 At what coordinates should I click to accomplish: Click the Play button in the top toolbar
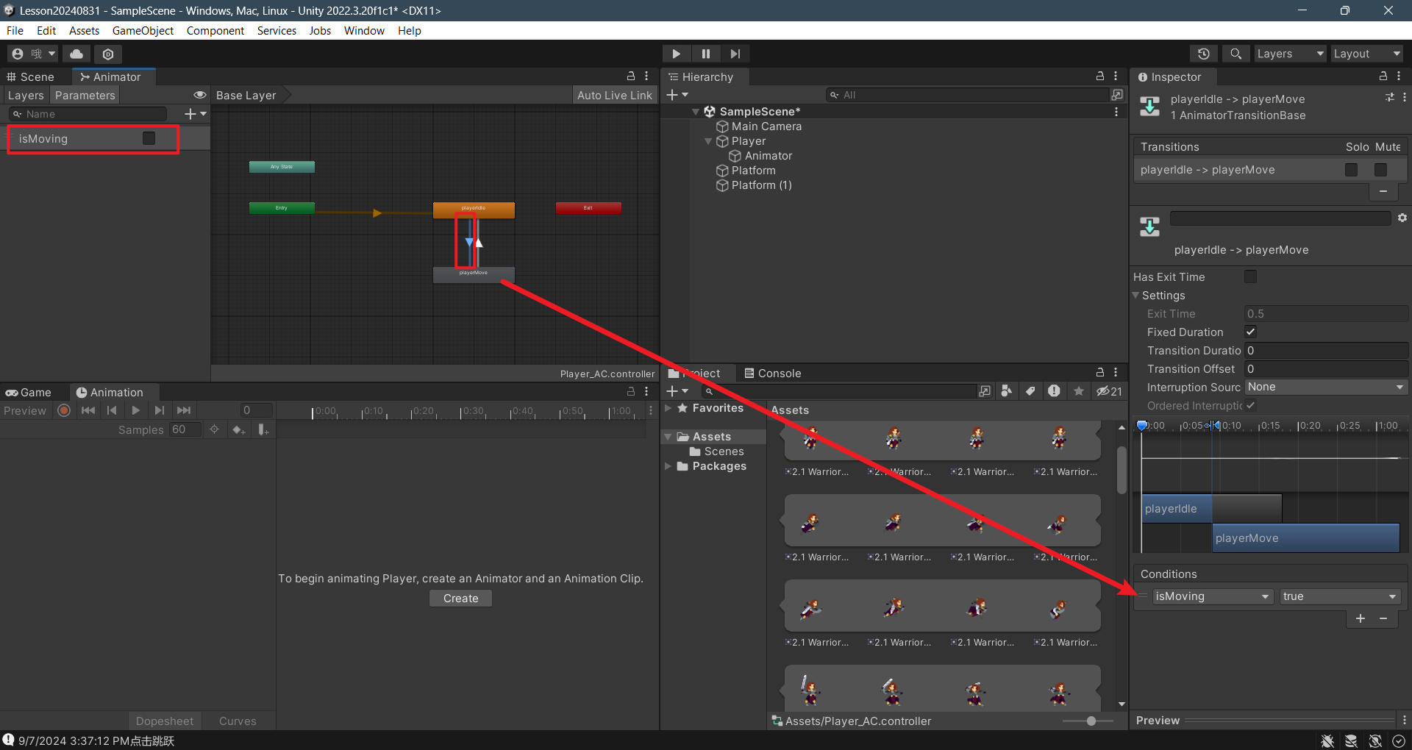click(x=676, y=54)
